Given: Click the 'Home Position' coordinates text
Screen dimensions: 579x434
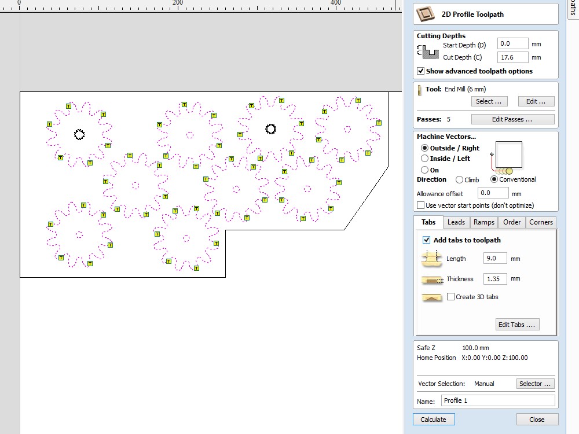Looking at the screenshot, I should click(472, 358).
